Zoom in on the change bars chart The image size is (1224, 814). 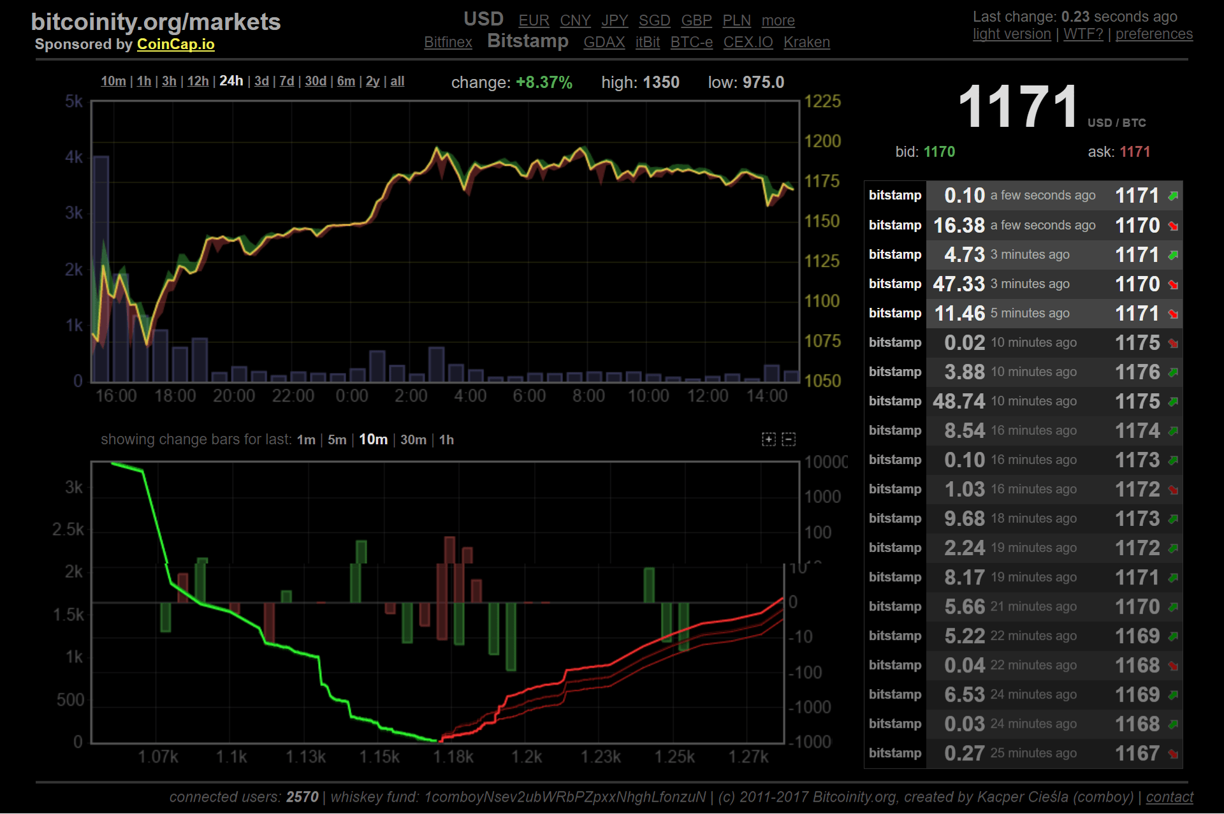coord(769,439)
